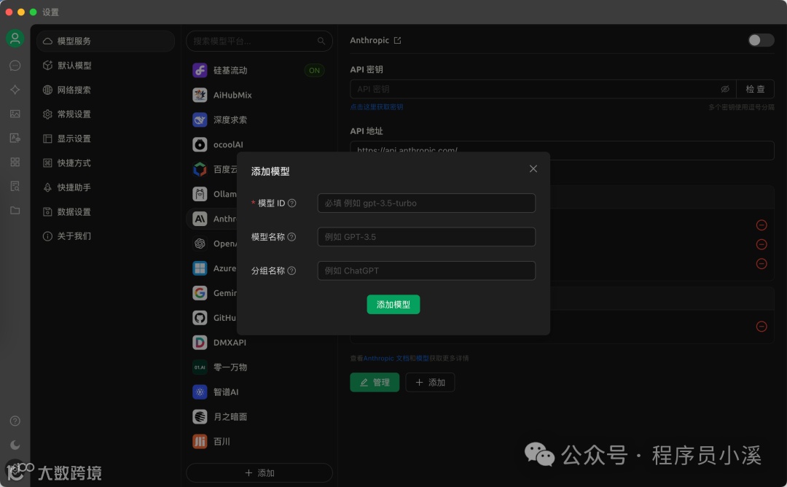This screenshot has height=487, width=787.
Task: Select the ocoolAI provider
Action: click(x=259, y=144)
